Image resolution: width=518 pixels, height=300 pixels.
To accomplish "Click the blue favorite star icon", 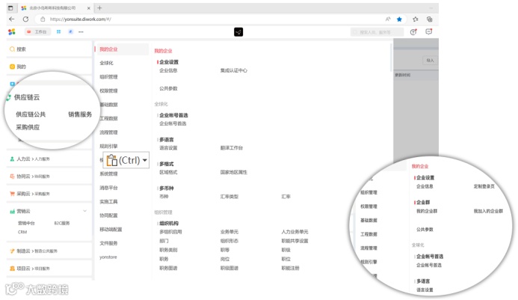I will pos(399,19).
